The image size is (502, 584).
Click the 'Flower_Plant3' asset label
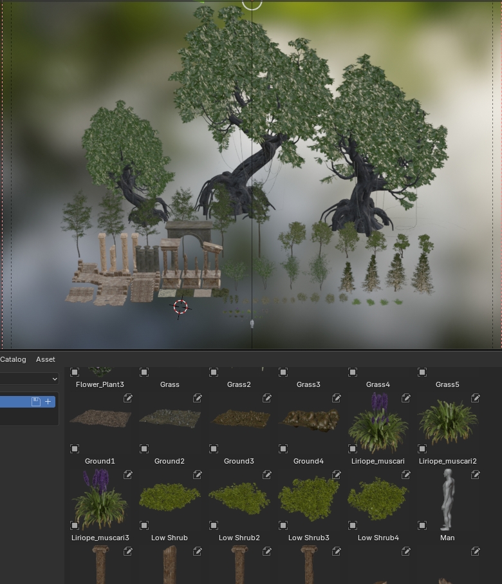(x=100, y=384)
